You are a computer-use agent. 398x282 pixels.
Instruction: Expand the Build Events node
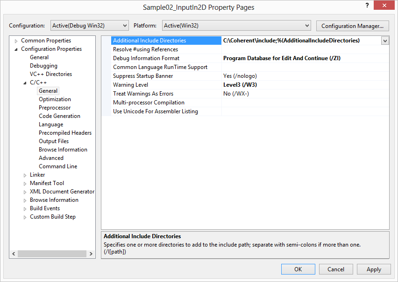coord(25,208)
